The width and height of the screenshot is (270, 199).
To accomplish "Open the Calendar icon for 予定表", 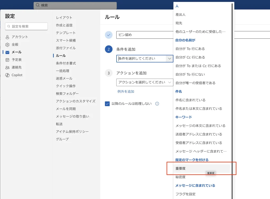I will 7,60.
